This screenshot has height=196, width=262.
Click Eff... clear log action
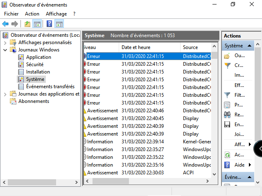click(x=239, y=85)
